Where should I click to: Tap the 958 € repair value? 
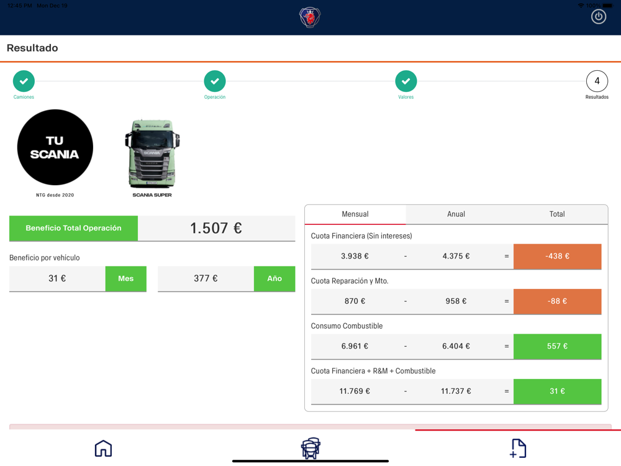456,301
